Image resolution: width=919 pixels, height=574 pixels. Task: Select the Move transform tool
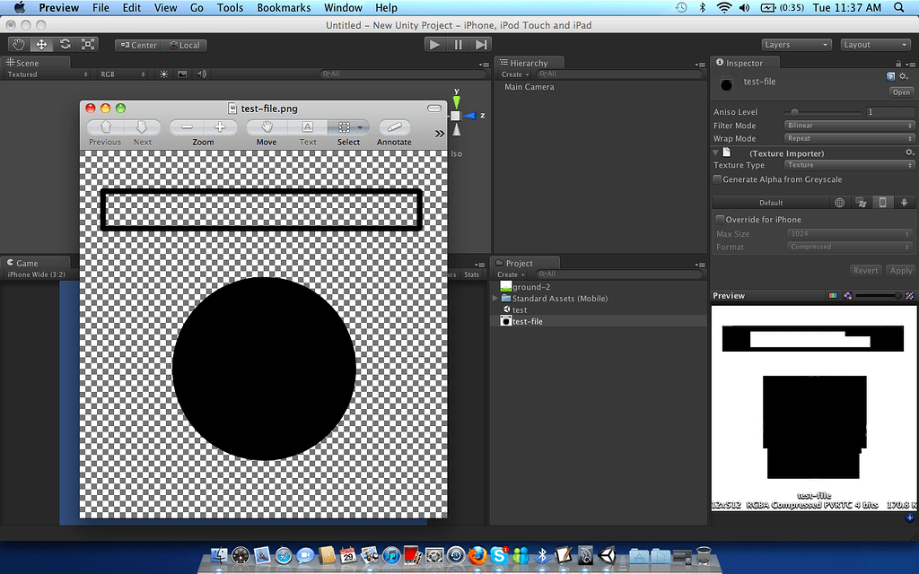click(40, 44)
